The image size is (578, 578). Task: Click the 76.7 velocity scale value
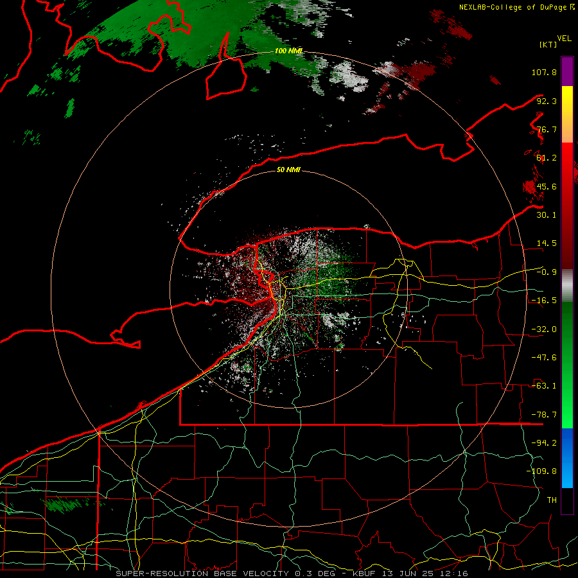click(x=547, y=129)
